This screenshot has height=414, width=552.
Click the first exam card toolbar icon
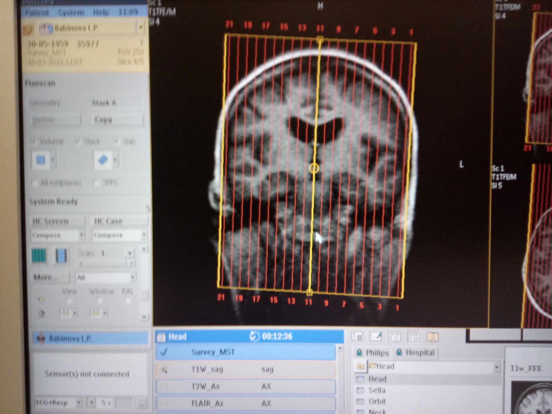[357, 336]
